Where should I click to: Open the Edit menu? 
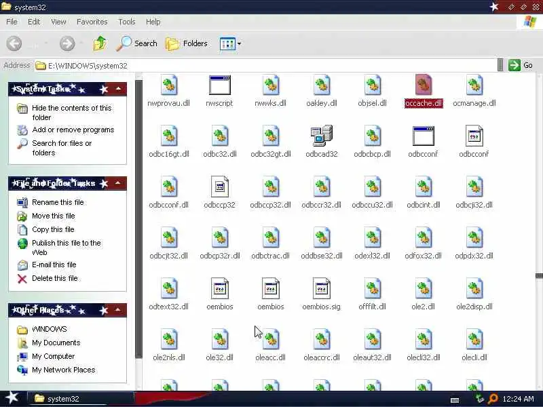pyautogui.click(x=34, y=22)
